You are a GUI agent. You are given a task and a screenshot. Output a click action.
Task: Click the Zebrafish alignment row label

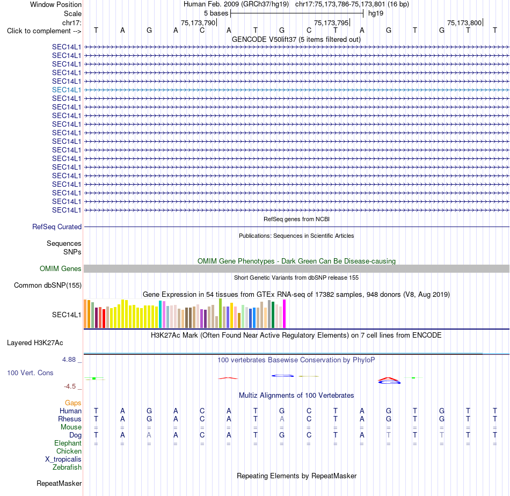(67, 467)
